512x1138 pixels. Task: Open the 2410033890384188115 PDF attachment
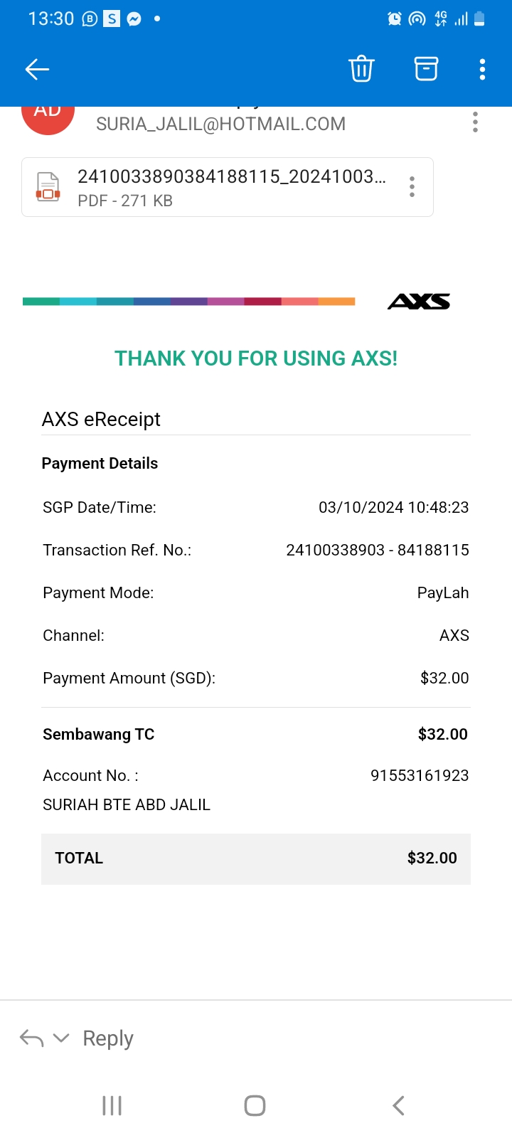coord(228,187)
